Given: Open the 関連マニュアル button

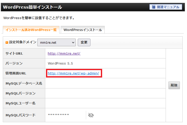Looking at the screenshot, I should [x=166, y=7].
